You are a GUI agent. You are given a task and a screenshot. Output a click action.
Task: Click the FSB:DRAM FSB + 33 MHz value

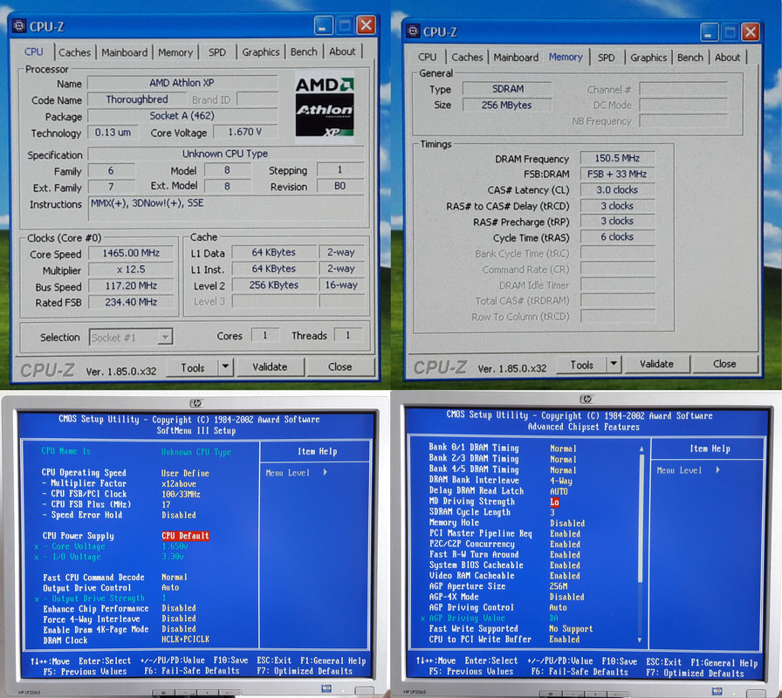point(617,174)
